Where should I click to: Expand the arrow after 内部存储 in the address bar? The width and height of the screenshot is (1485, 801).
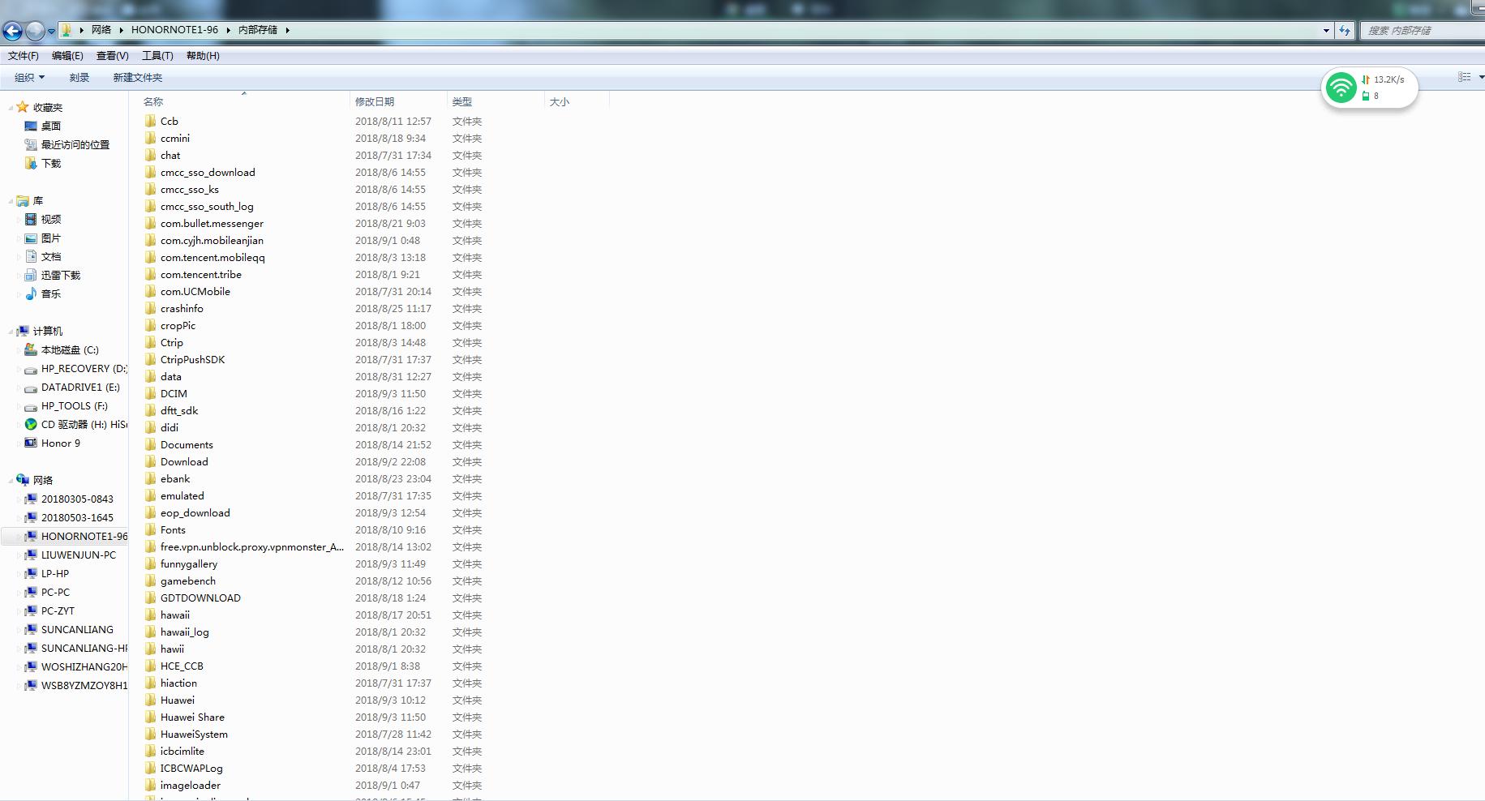287,30
